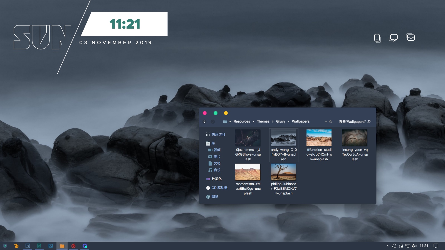The height and width of the screenshot is (250, 445).
Task: Open the chat bubbles desktop icon
Action: pyautogui.click(x=393, y=38)
